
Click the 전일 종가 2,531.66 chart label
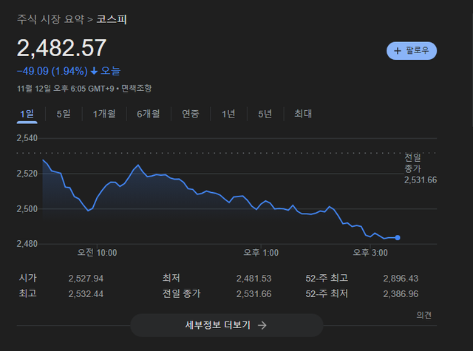420,169
